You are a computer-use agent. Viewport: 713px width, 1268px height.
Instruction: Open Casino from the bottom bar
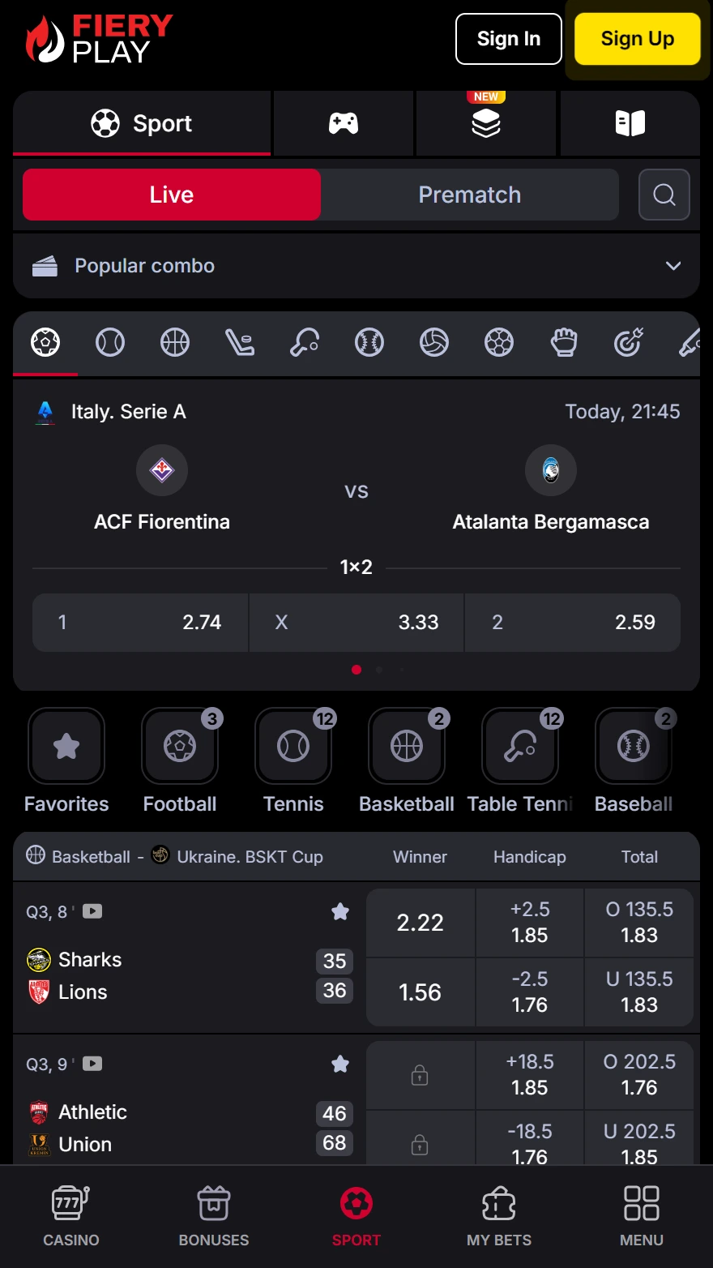[71, 1216]
